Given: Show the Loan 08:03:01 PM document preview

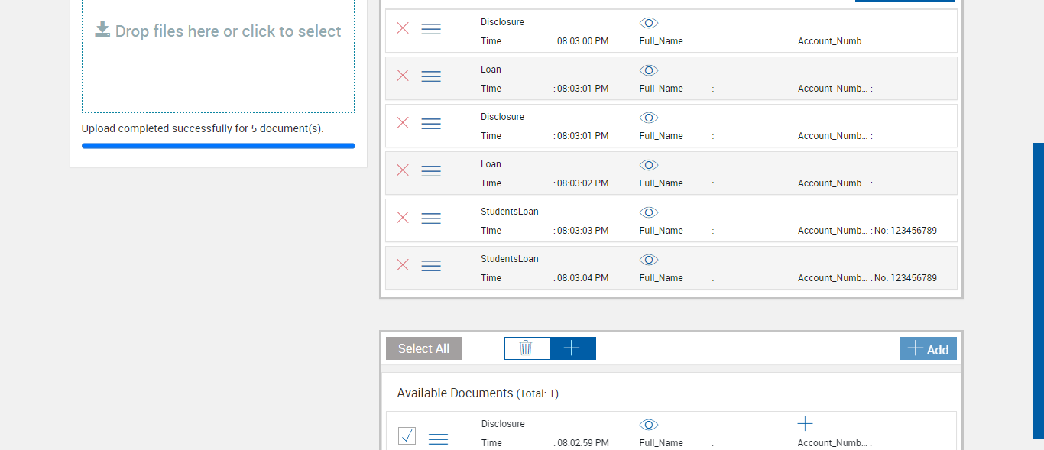Looking at the screenshot, I should pyautogui.click(x=649, y=70).
